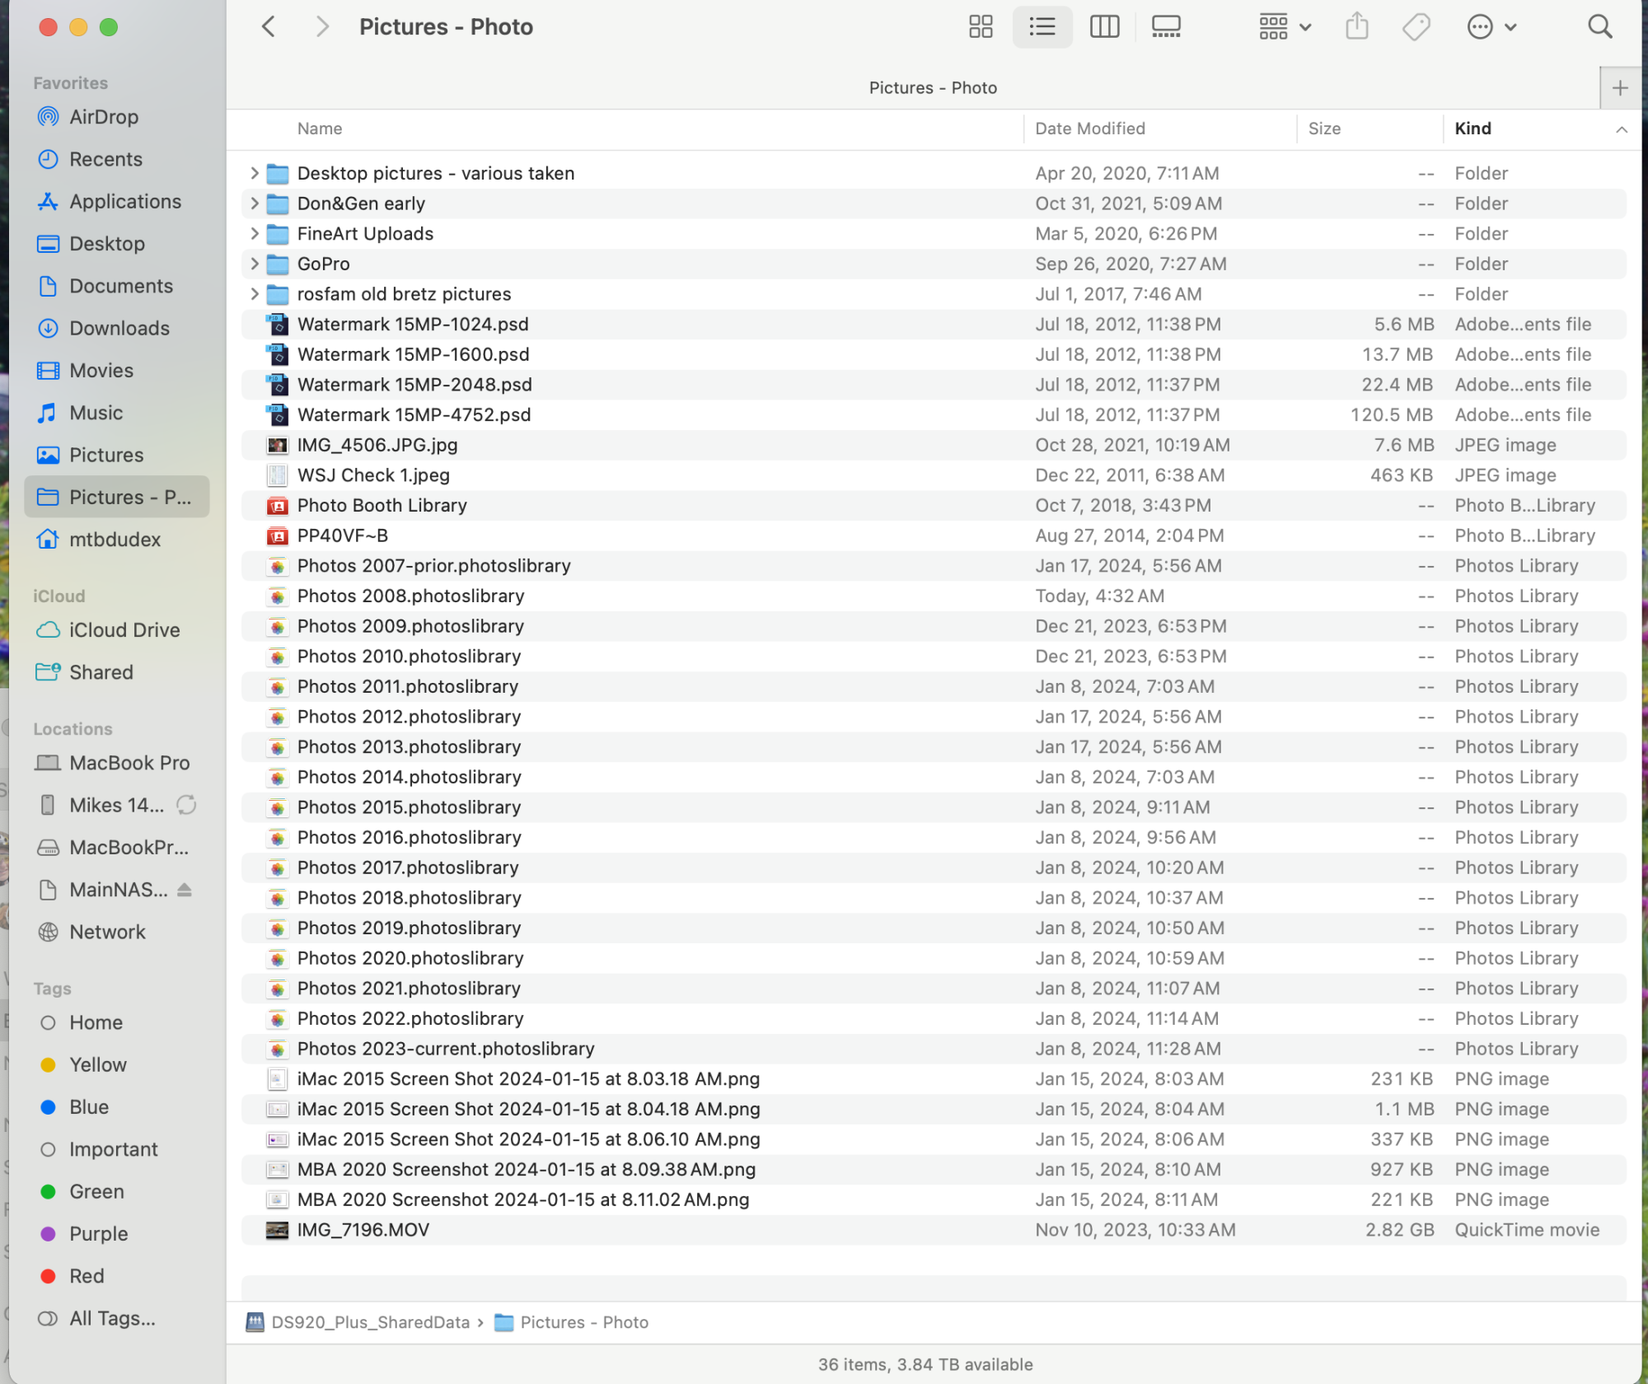Open Downloads in the sidebar
Image resolution: width=1648 pixels, height=1384 pixels.
119,328
